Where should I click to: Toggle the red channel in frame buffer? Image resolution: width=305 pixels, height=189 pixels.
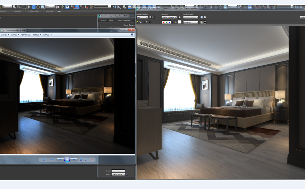(163, 22)
